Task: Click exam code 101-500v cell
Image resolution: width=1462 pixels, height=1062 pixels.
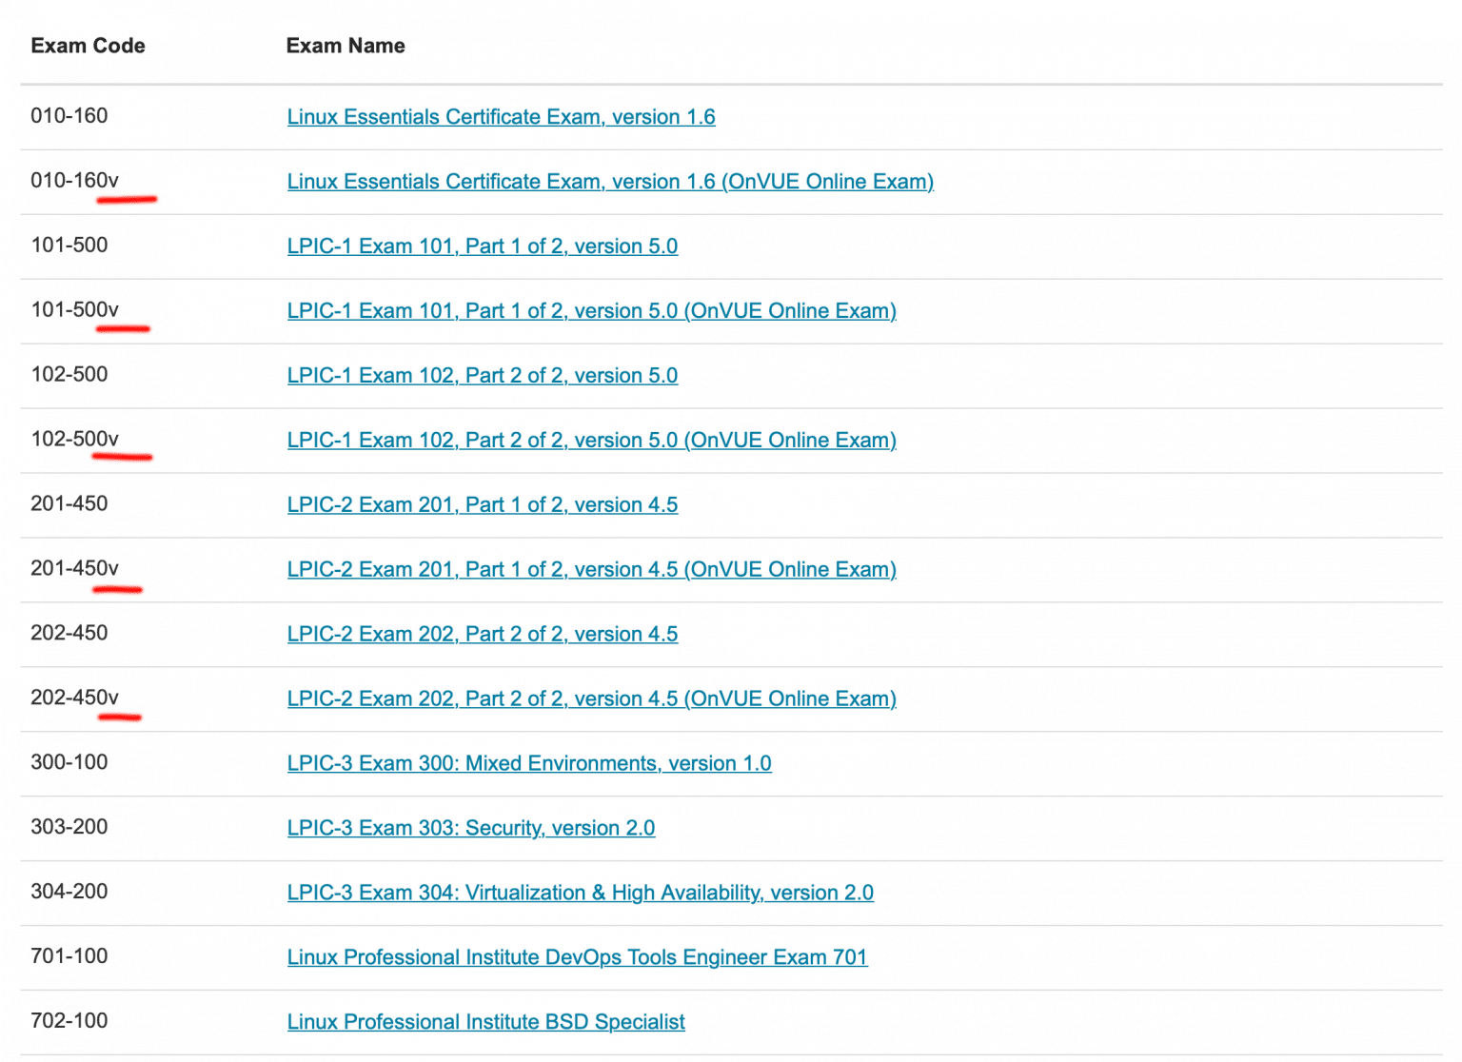Action: pos(74,310)
